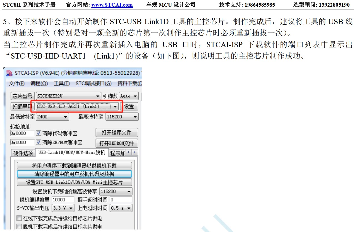This screenshot has width=354, height=232.
Task: Select the USB-Link1D/U8W/U8W-Mini脱机 tab
Action: point(72,153)
